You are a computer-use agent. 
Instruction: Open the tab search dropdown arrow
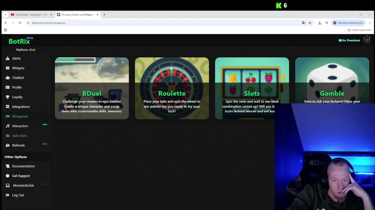[5, 15]
